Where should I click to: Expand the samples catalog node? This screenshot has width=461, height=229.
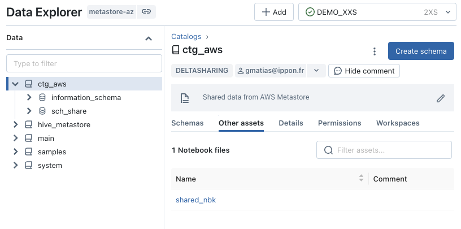click(x=15, y=152)
